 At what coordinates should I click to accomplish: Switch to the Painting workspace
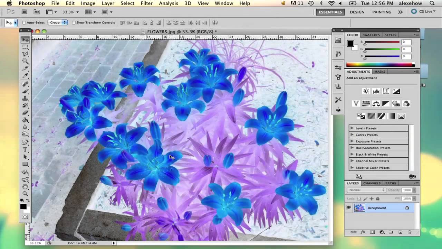point(382,12)
